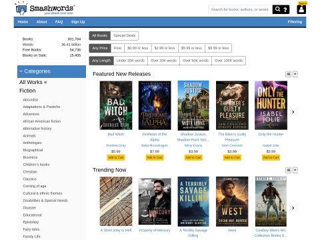
Task: Filter by Free price
Action: pos(117,48)
